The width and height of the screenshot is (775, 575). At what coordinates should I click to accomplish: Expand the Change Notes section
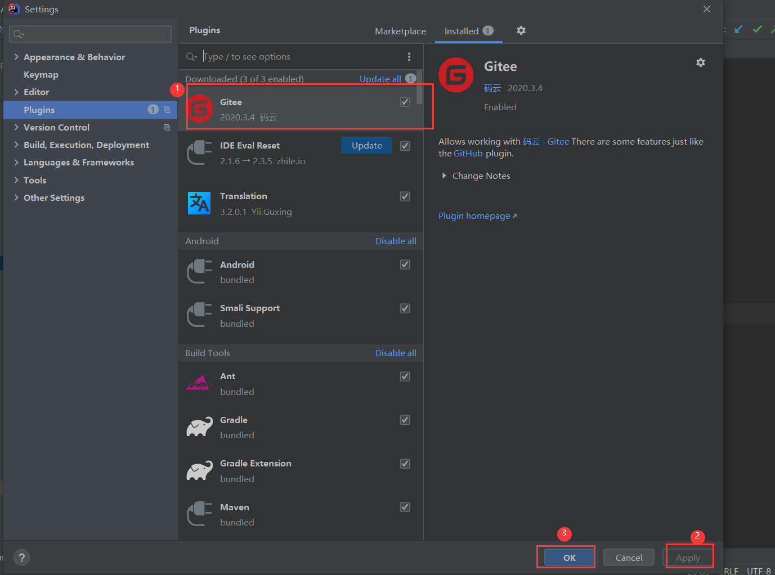pos(444,176)
